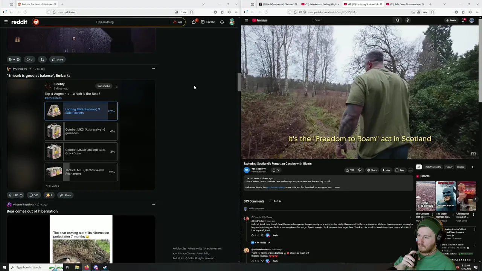Image resolution: width=482 pixels, height=271 pixels.
Task: Click #arcraiders hashtag link
Action: coord(53,98)
